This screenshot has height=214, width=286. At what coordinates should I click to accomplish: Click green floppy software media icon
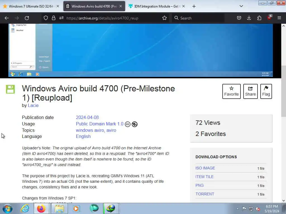tap(10, 89)
